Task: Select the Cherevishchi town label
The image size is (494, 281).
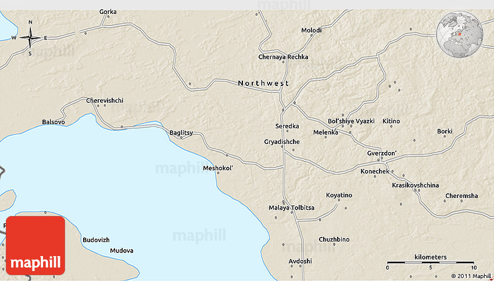Action: pos(105,100)
